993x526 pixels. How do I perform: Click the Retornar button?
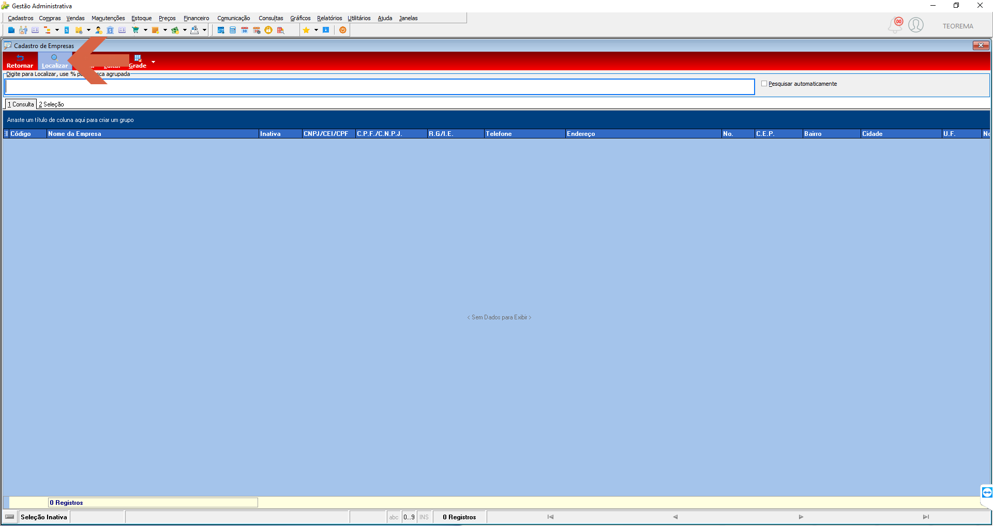[x=20, y=61]
